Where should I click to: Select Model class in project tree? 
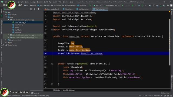[17, 27]
